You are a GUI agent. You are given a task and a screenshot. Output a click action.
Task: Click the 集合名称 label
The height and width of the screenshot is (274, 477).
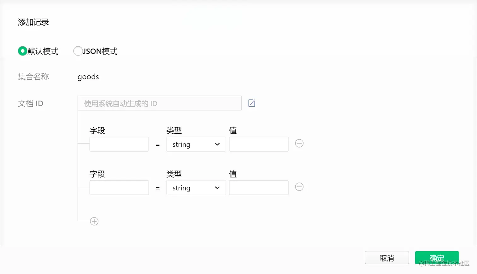(33, 77)
